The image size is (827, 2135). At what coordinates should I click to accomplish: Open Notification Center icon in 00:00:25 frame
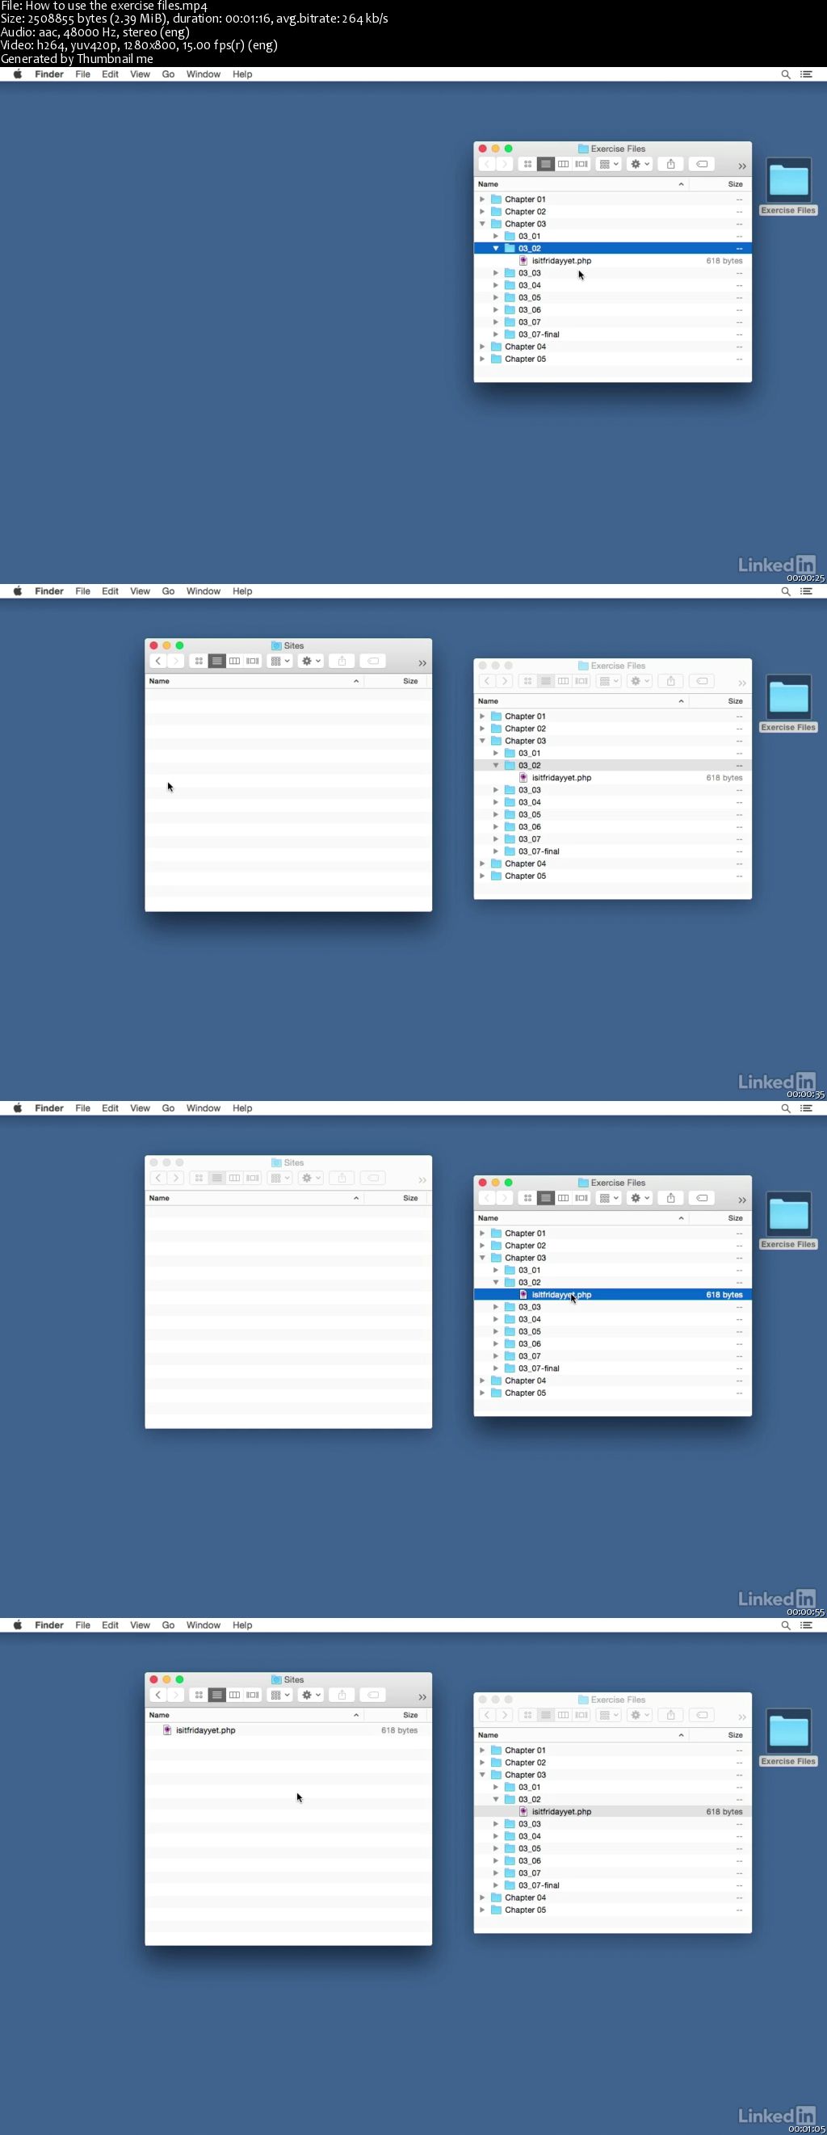tap(805, 74)
